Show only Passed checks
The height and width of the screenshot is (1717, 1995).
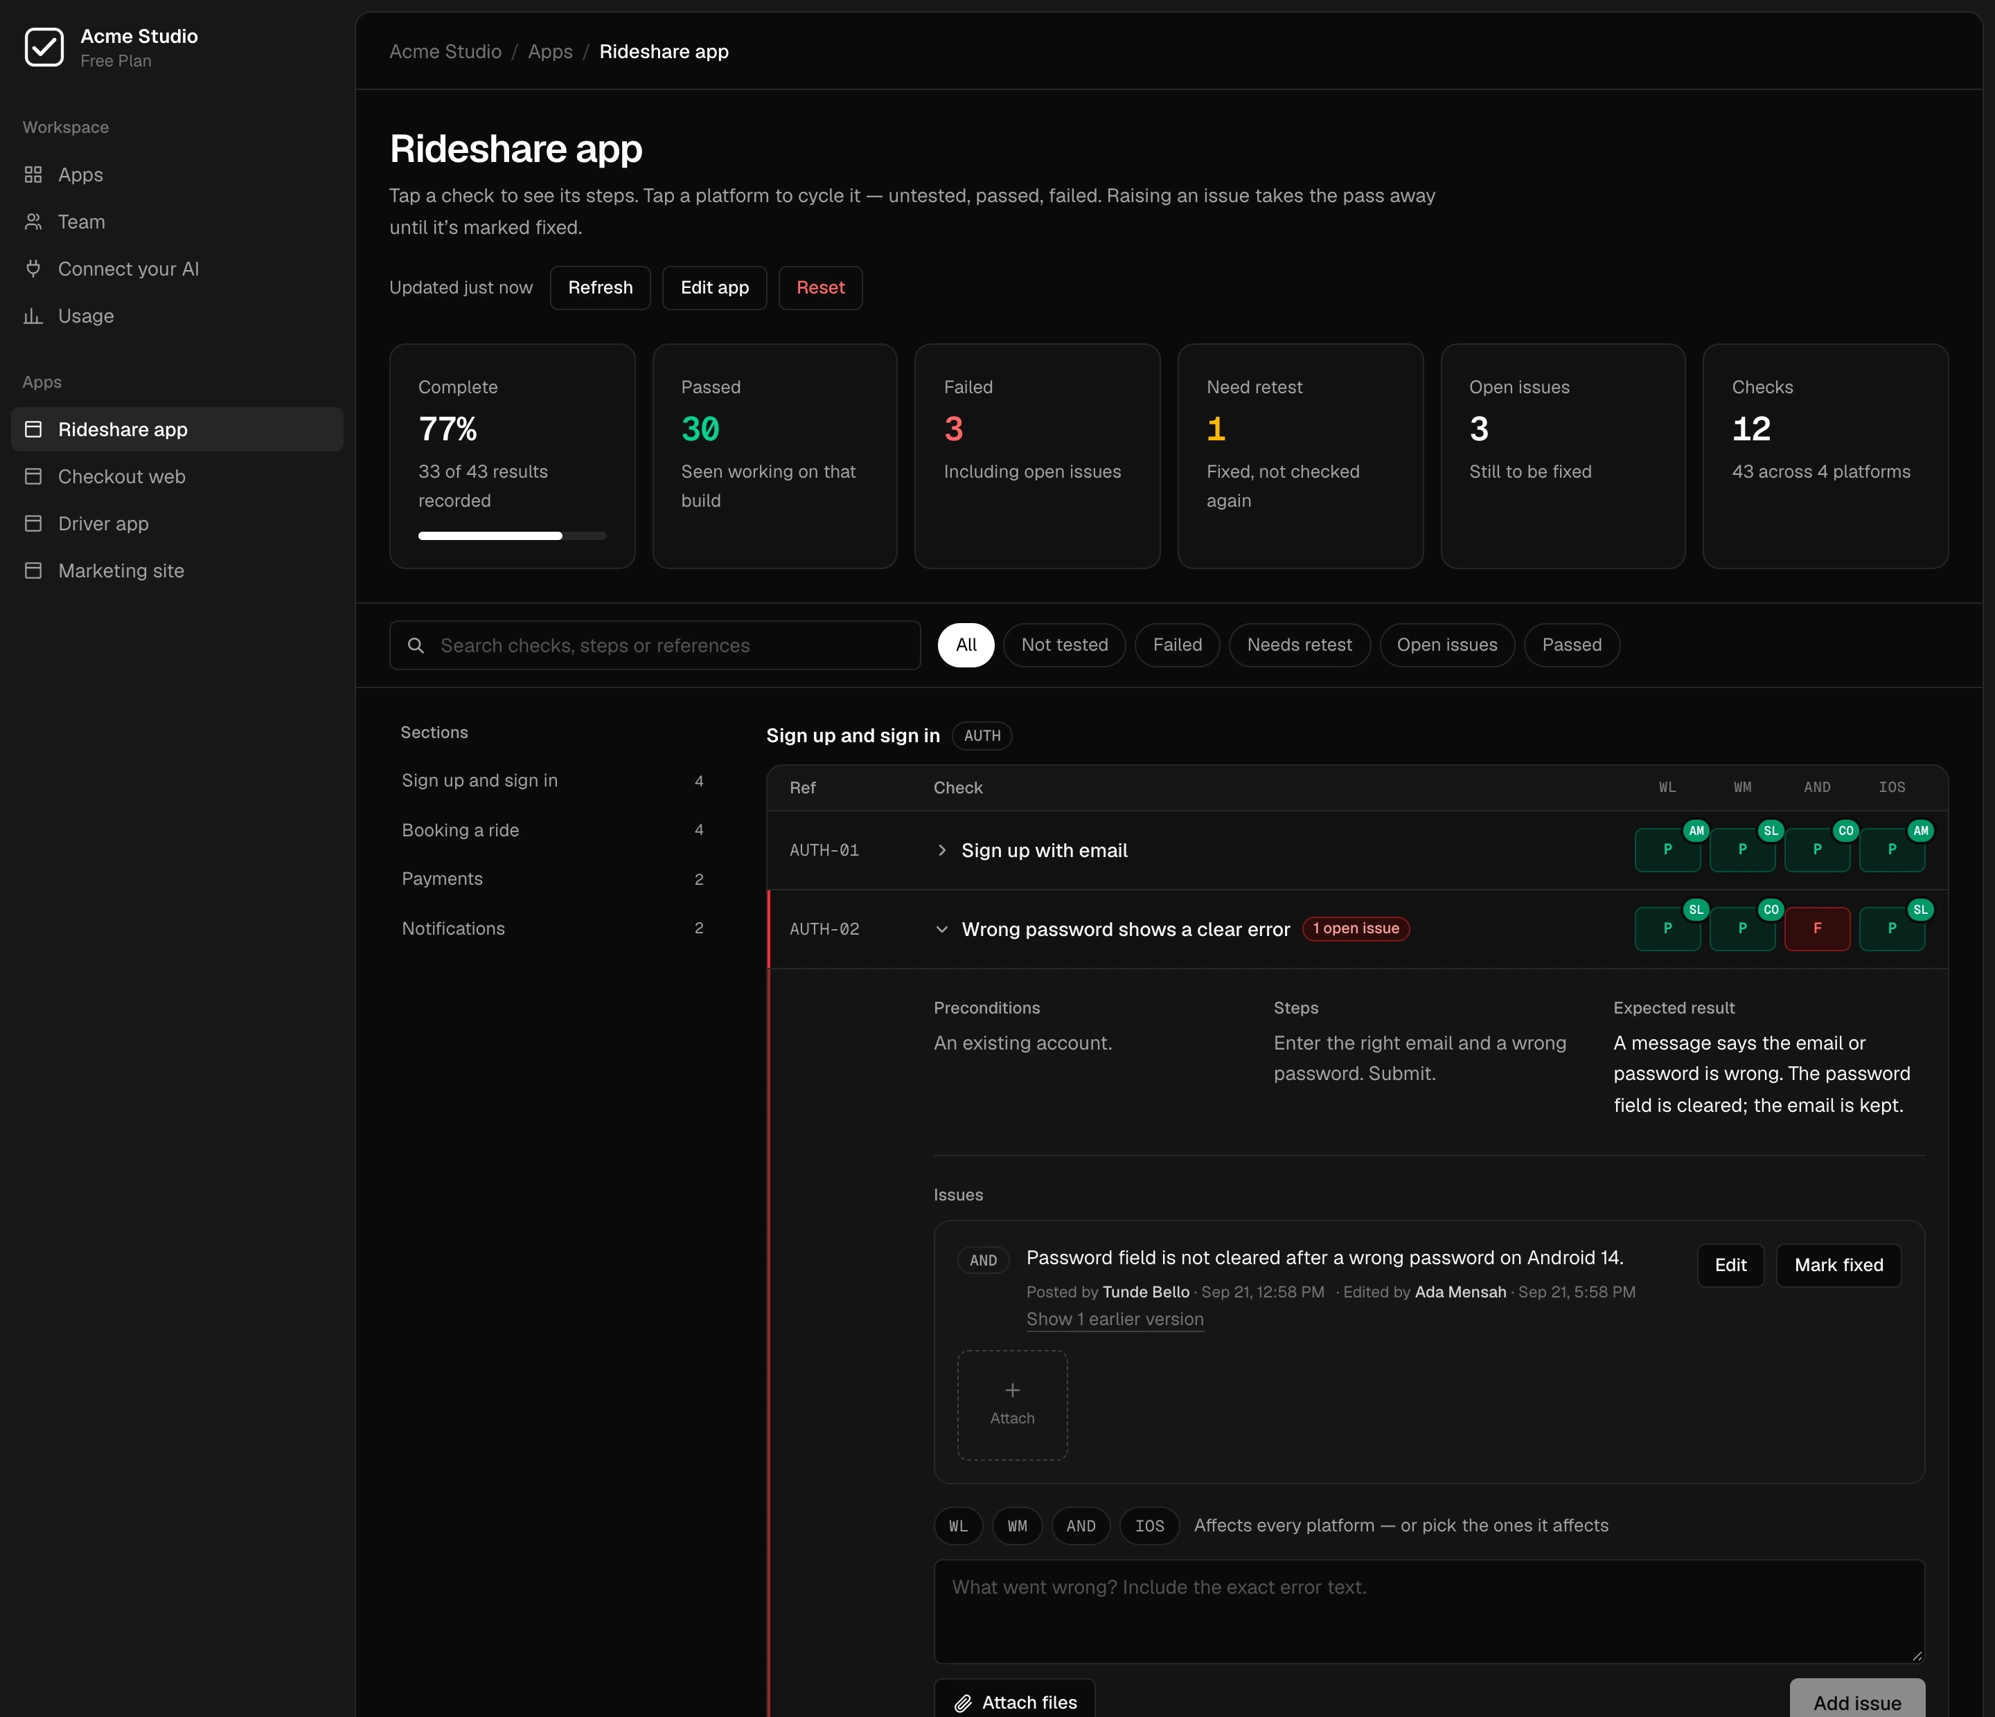pyautogui.click(x=1571, y=645)
